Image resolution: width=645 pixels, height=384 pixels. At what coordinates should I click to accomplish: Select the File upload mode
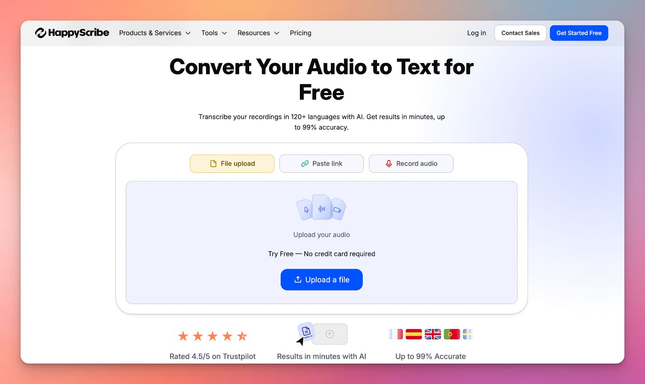pyautogui.click(x=232, y=164)
